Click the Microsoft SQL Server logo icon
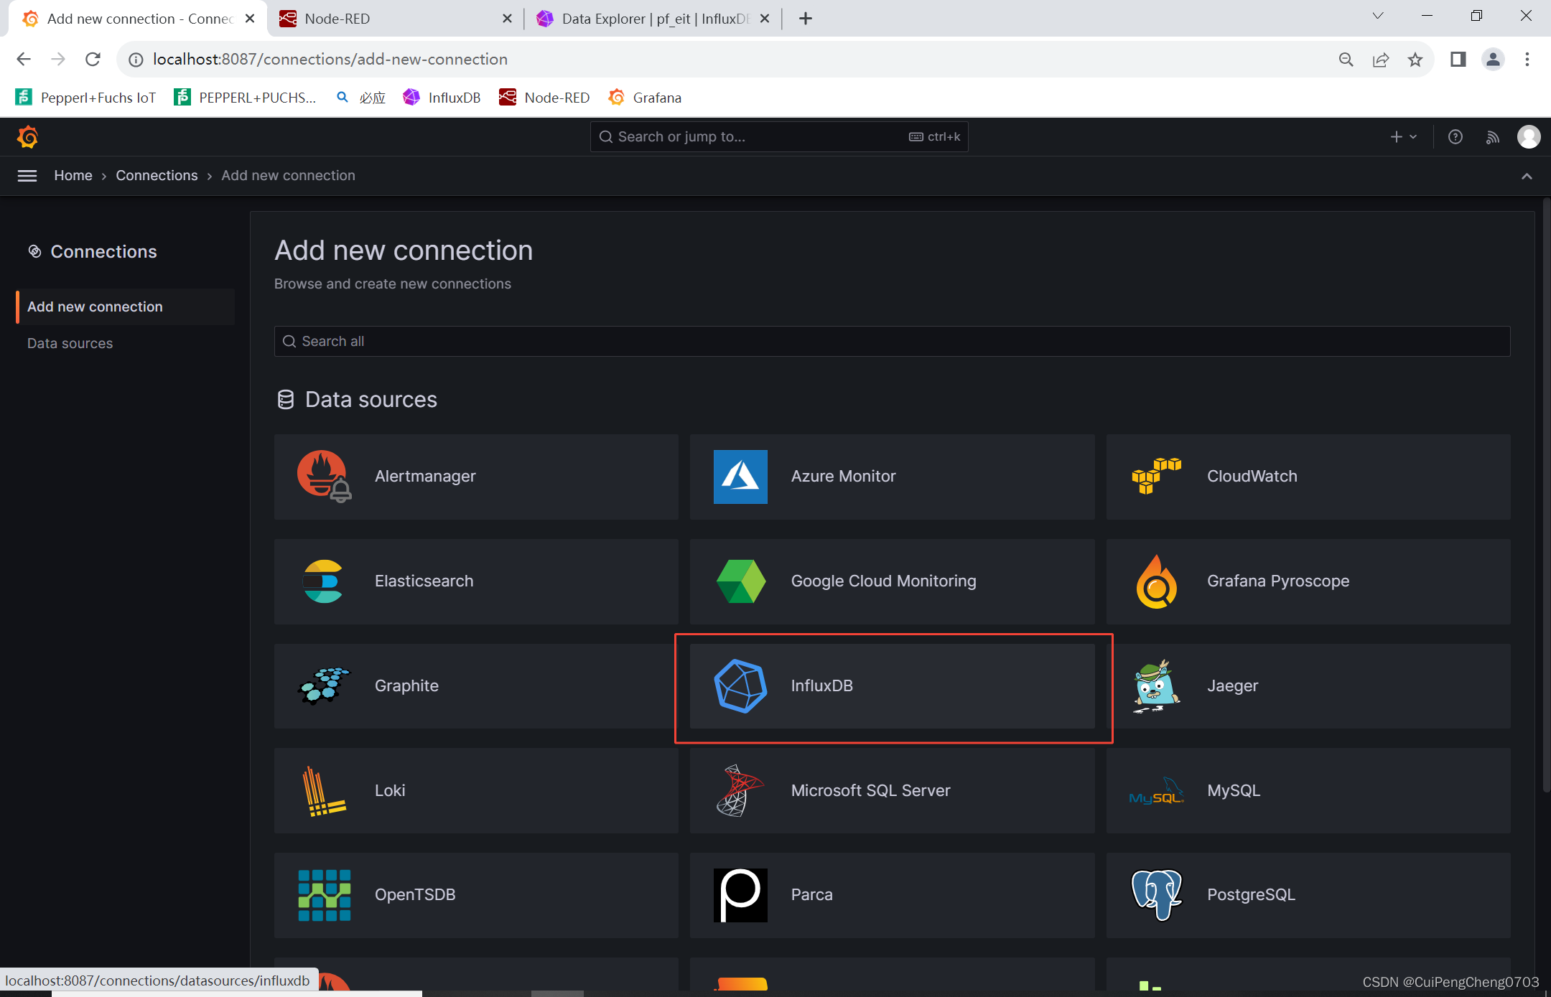 point(740,791)
